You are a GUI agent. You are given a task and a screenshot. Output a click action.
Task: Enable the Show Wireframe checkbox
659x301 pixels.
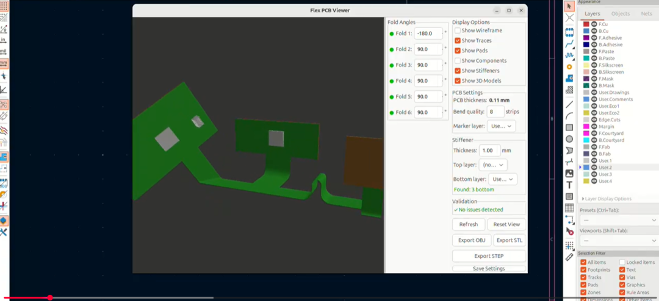tap(458, 30)
